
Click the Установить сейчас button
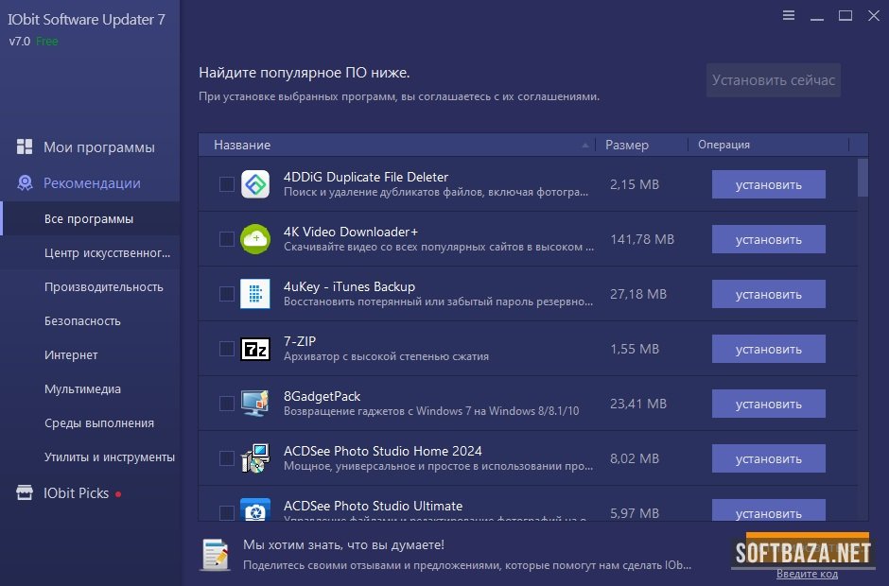(x=773, y=80)
